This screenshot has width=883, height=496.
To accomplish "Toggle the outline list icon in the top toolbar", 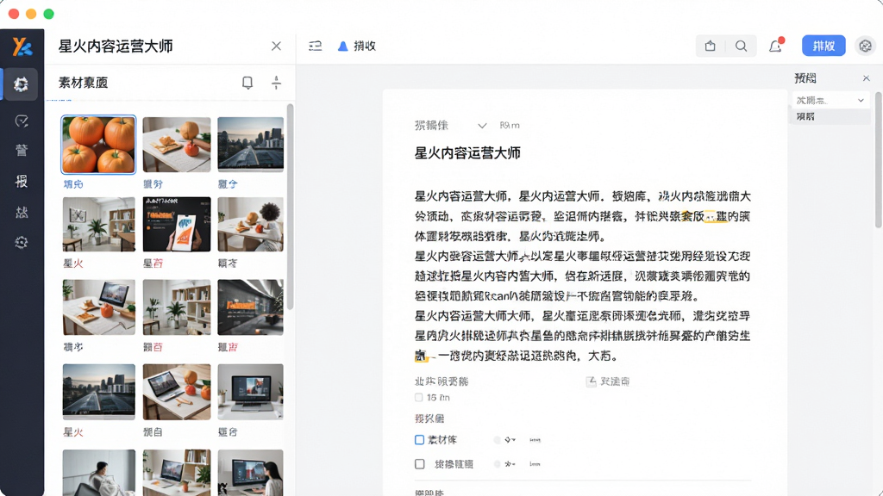I will point(316,46).
